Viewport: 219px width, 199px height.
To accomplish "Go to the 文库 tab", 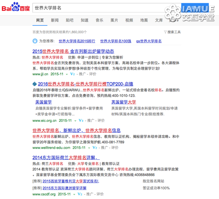I will (159, 20).
